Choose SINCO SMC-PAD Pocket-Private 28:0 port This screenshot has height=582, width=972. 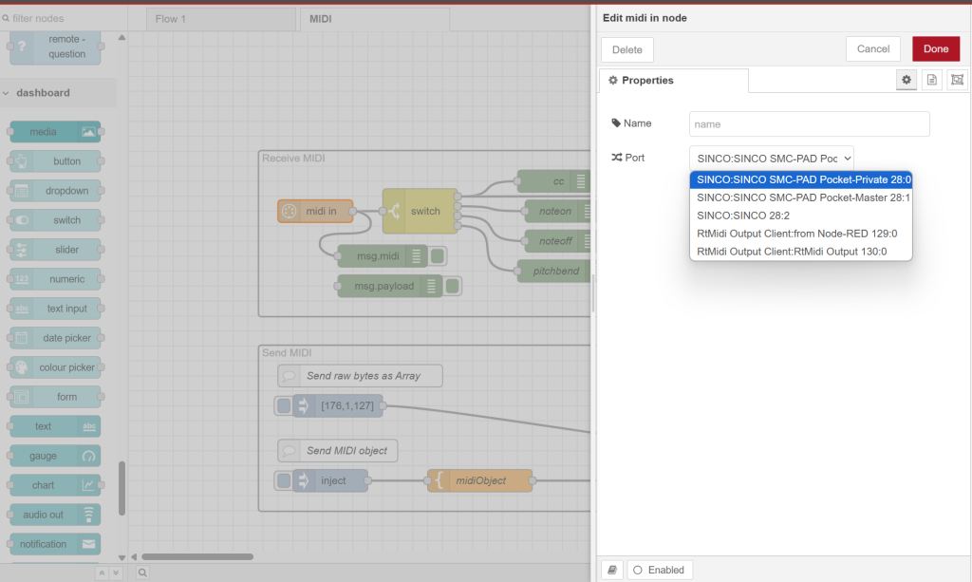(x=801, y=179)
